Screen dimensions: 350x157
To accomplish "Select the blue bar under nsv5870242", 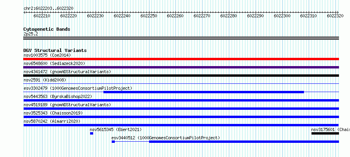I will (x=181, y=125).
